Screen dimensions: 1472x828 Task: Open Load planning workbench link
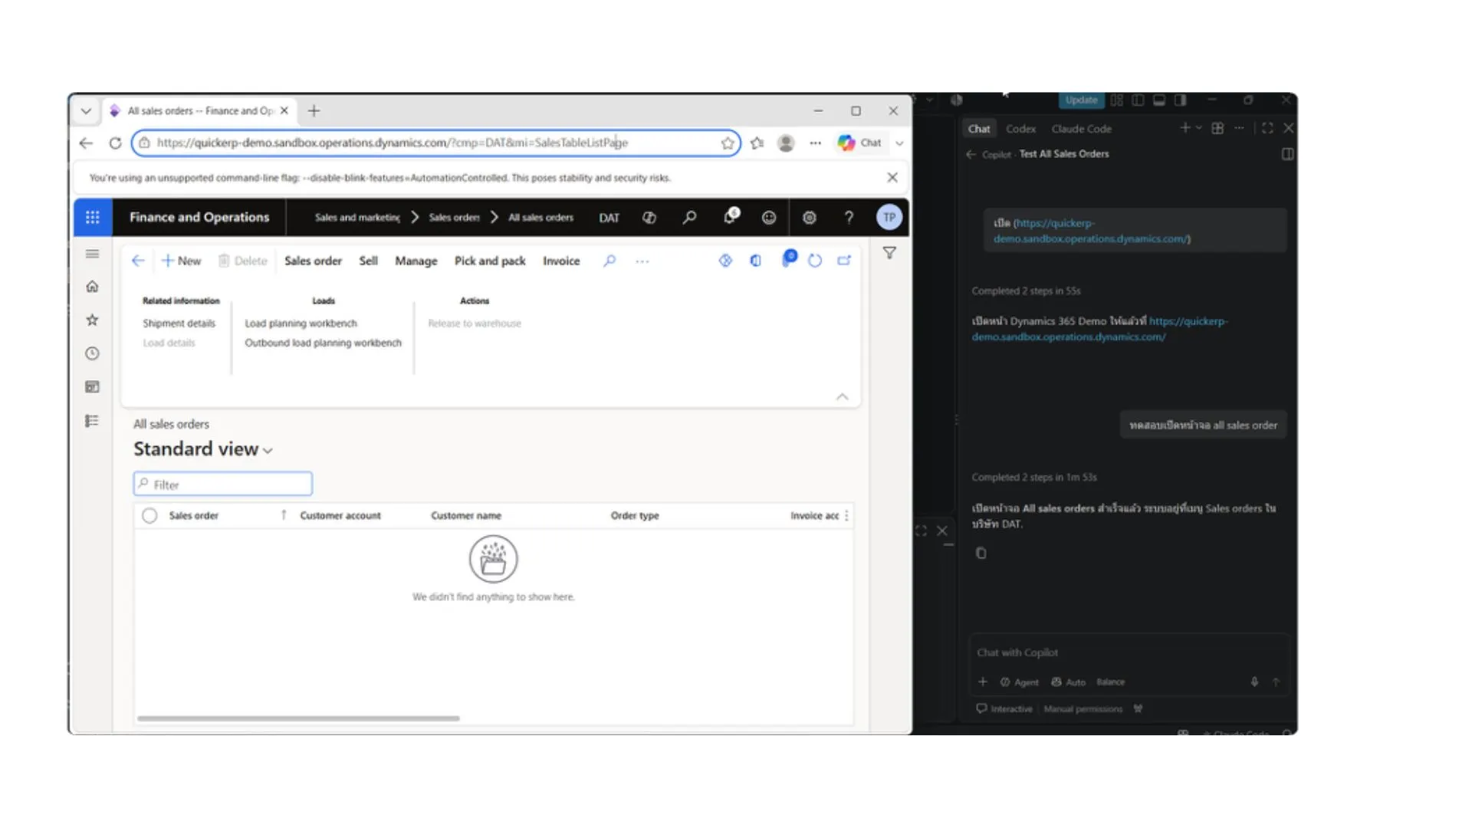click(301, 324)
